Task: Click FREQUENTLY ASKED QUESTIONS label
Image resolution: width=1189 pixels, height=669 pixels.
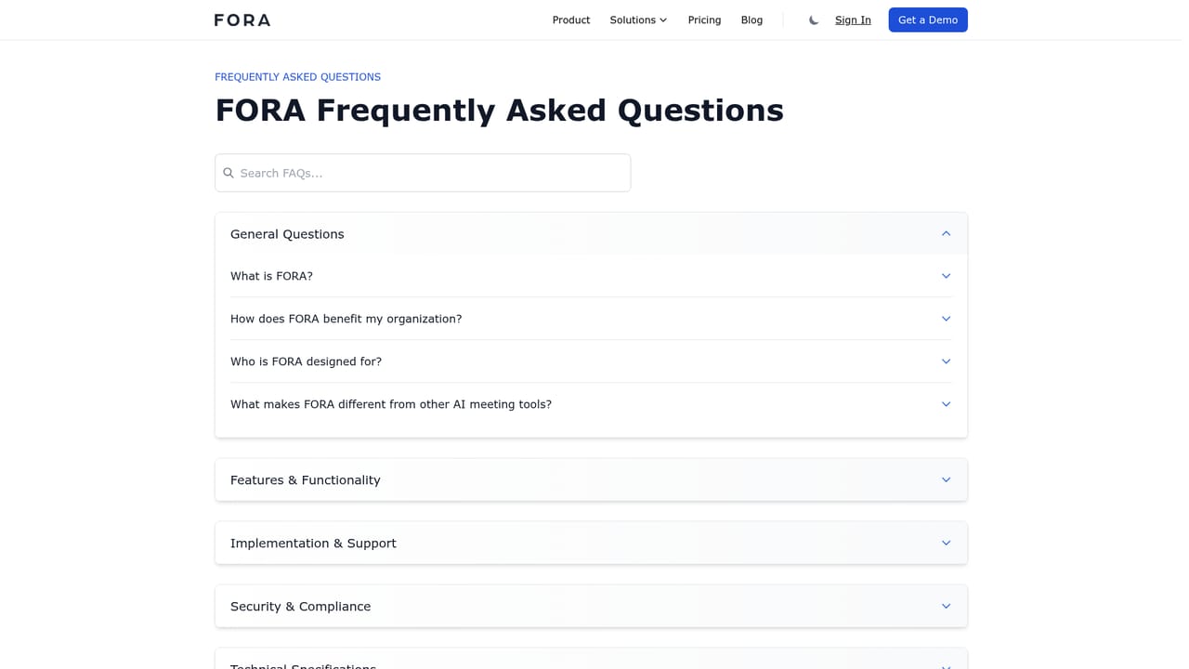Action: pyautogui.click(x=297, y=77)
